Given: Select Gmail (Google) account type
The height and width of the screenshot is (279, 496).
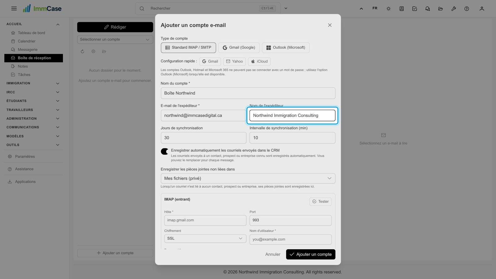Looking at the screenshot, I should pyautogui.click(x=239, y=48).
